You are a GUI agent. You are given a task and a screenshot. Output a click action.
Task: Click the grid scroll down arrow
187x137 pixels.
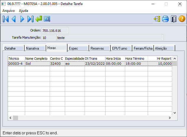175,113
